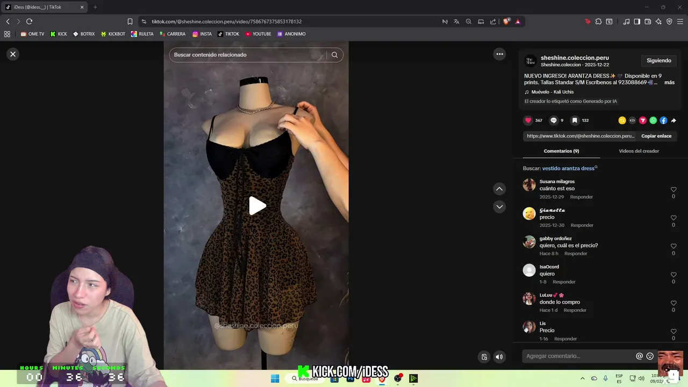
Task: Like the video with heart icon
Action: (x=528, y=120)
